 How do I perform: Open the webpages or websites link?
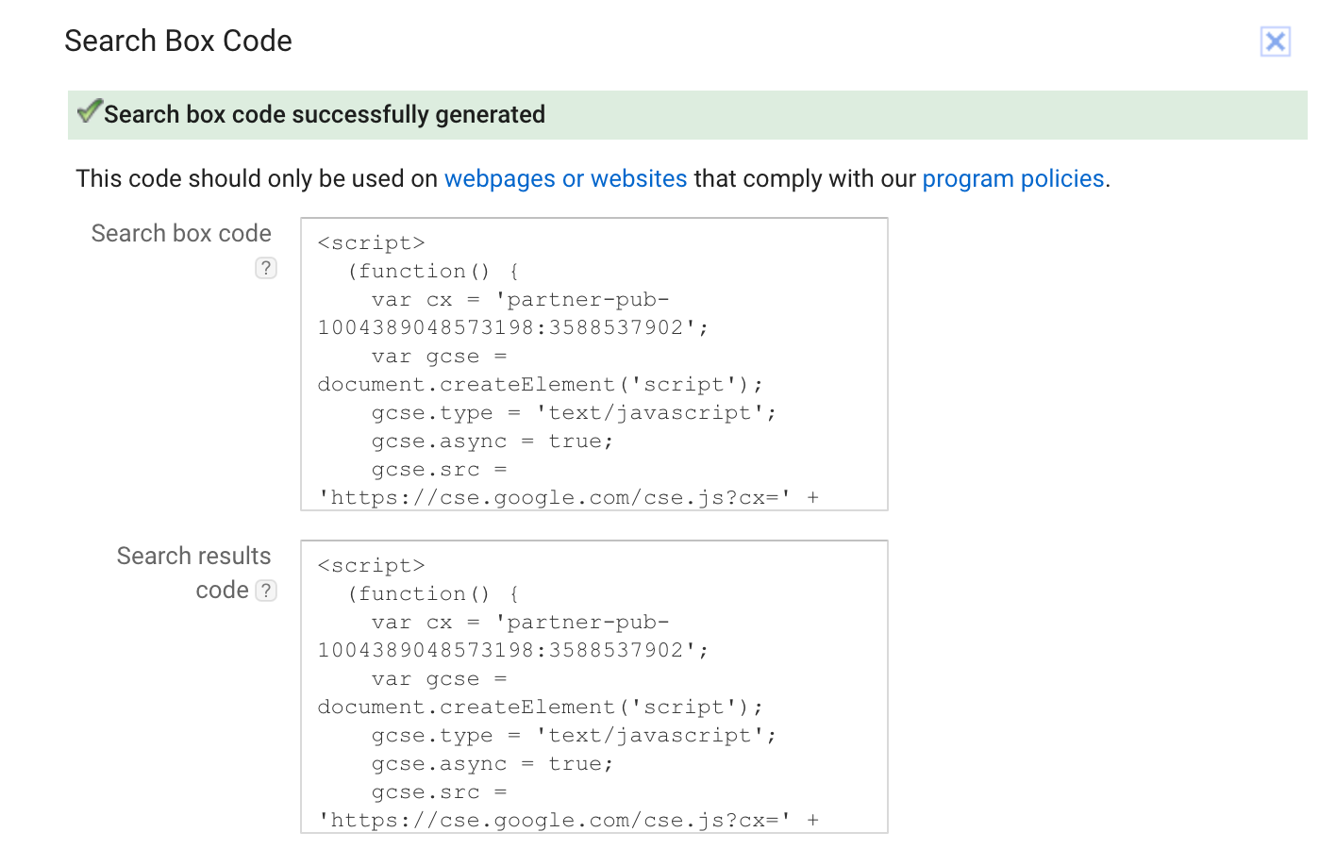tap(565, 178)
